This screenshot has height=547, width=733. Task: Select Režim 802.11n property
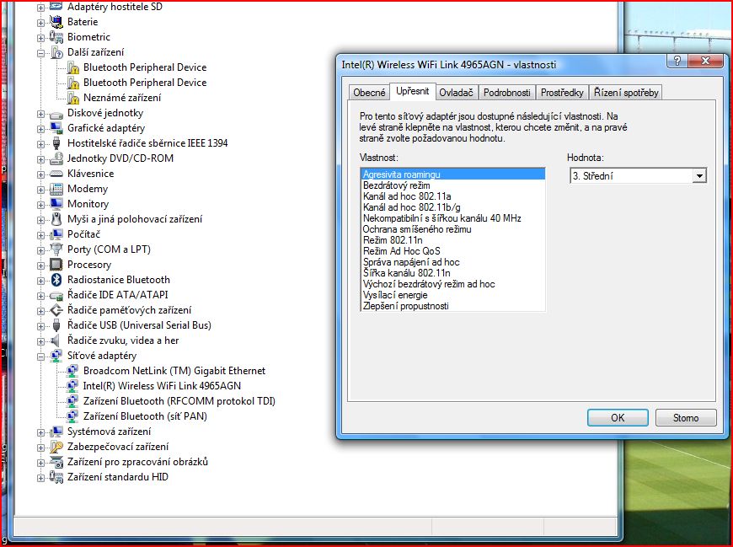point(453,240)
